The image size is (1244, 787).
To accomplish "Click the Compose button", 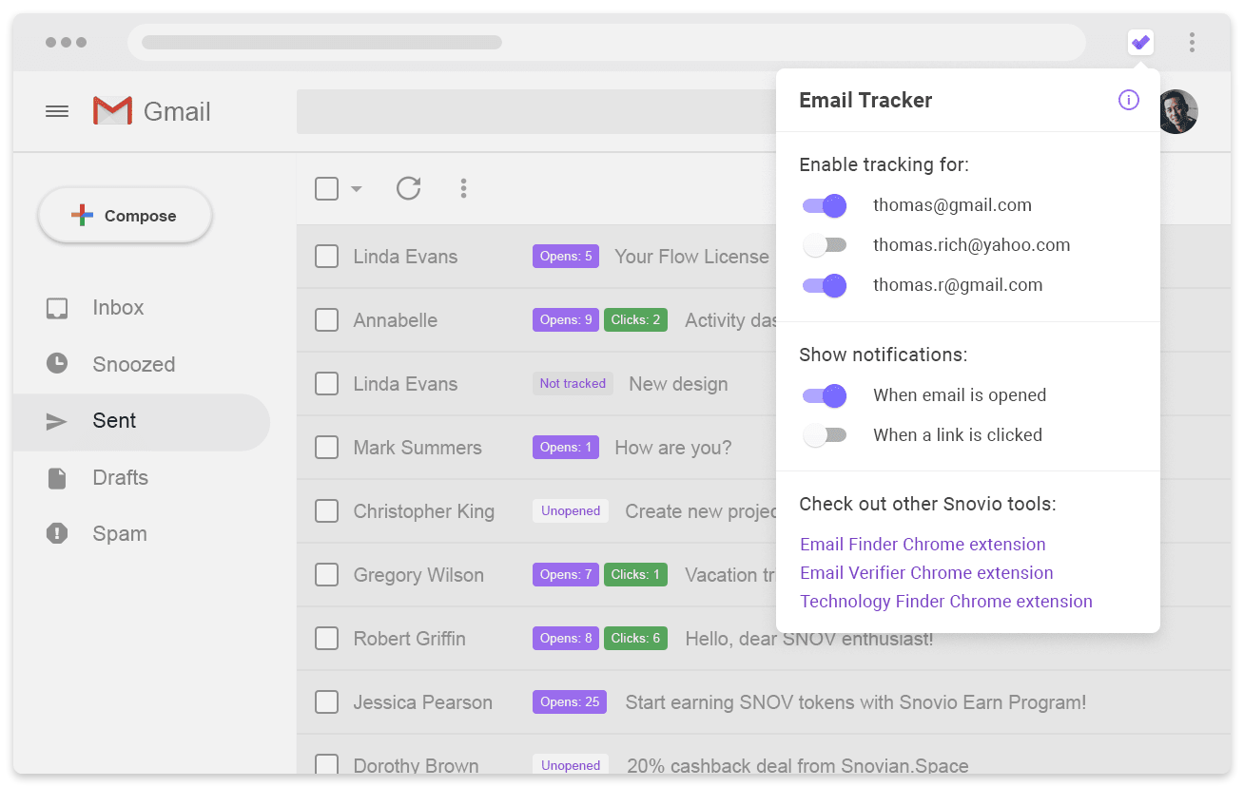I will point(125,216).
